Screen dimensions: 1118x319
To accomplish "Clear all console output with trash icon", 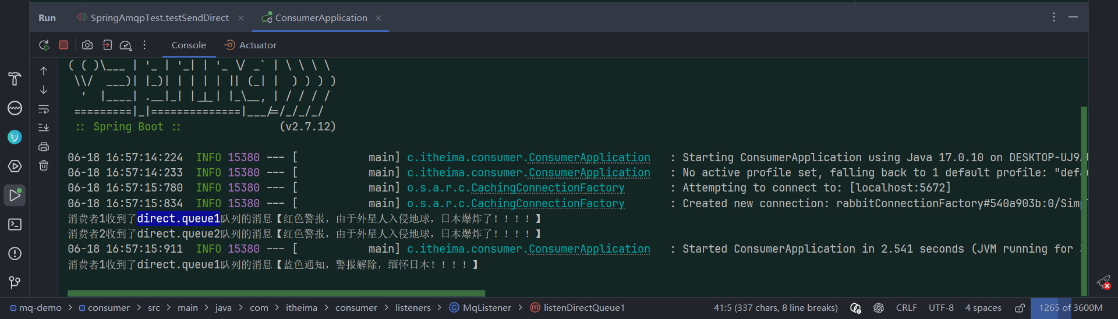I will (44, 165).
